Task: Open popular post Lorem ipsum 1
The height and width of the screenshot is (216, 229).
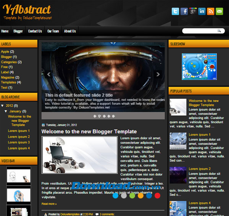Action: tap(200, 135)
